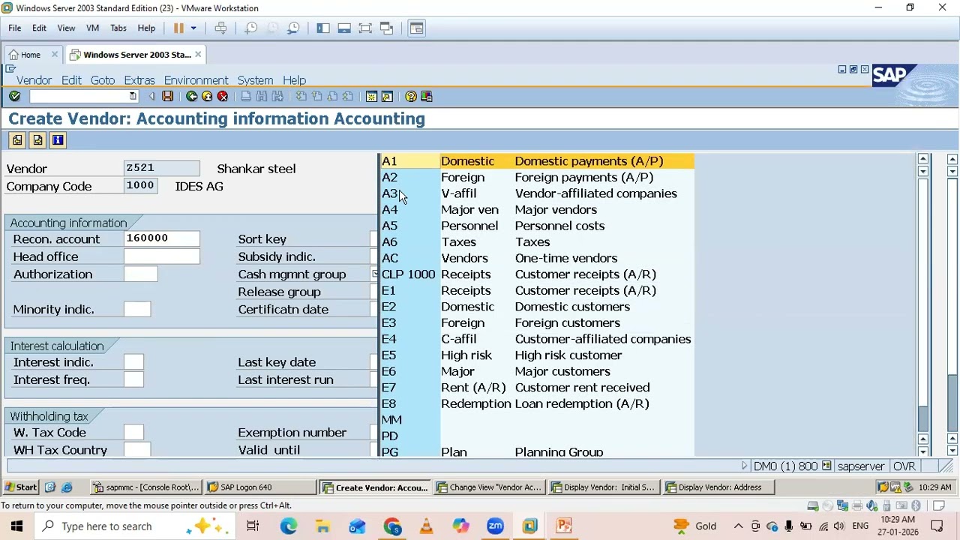Select A2 Foreign payments list entry
Viewport: 960px width, 540px height.
537,178
